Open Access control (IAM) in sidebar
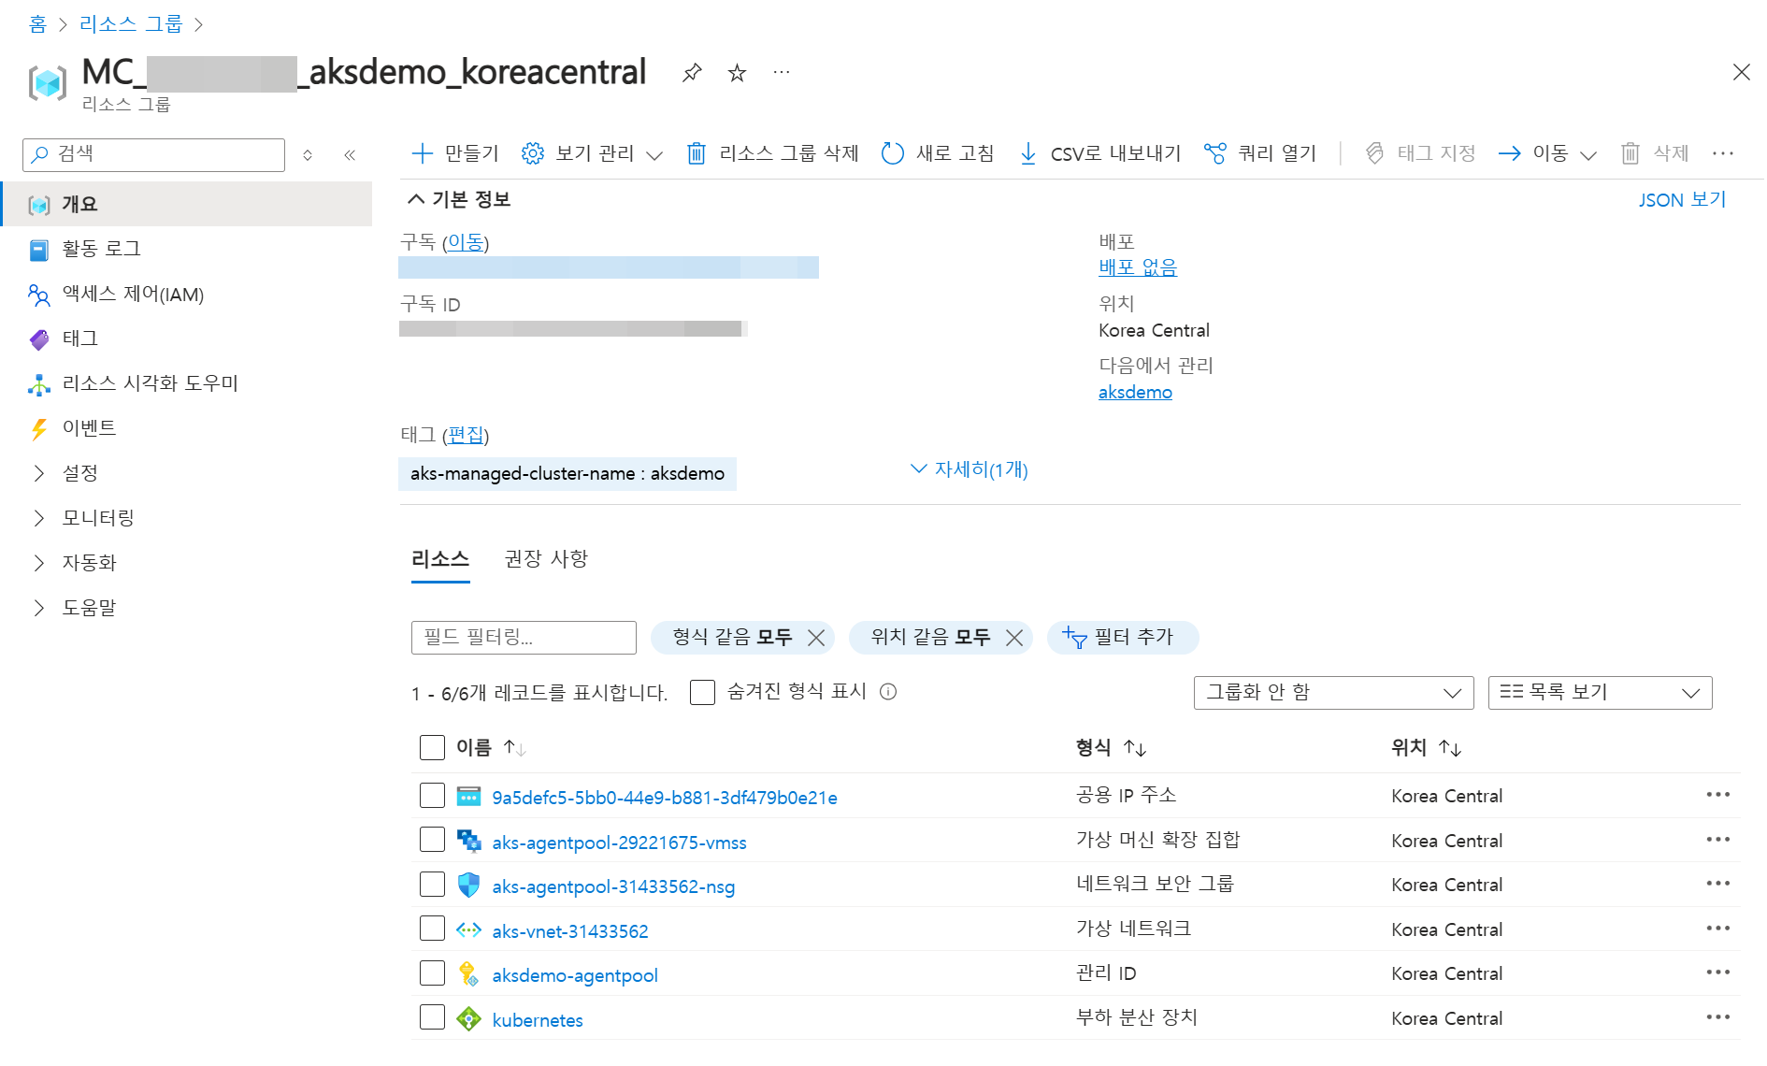 pyautogui.click(x=187, y=295)
